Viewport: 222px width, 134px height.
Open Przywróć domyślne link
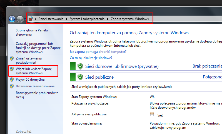click(x=30, y=80)
